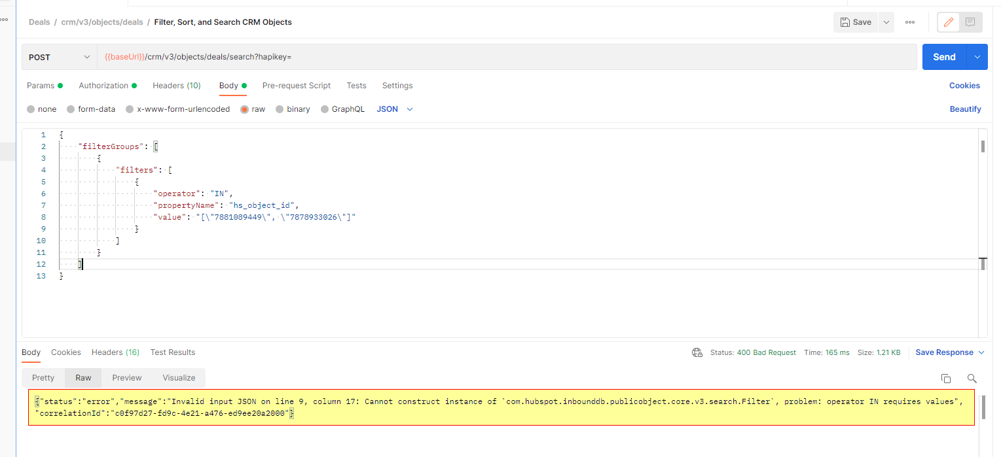Image resolution: width=1001 pixels, height=457 pixels.
Task: Click the Send button
Action: point(944,56)
